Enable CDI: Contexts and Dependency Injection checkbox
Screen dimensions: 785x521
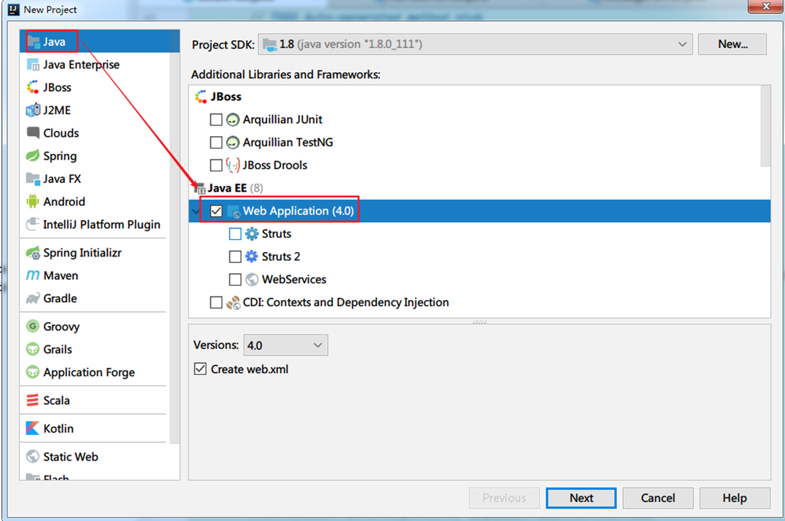point(216,302)
